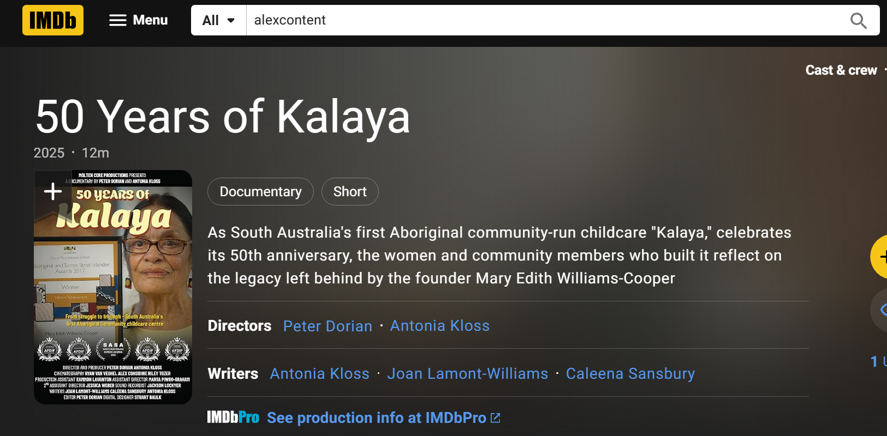Open director Antonia Kloss's page
This screenshot has height=436, width=887.
point(440,326)
